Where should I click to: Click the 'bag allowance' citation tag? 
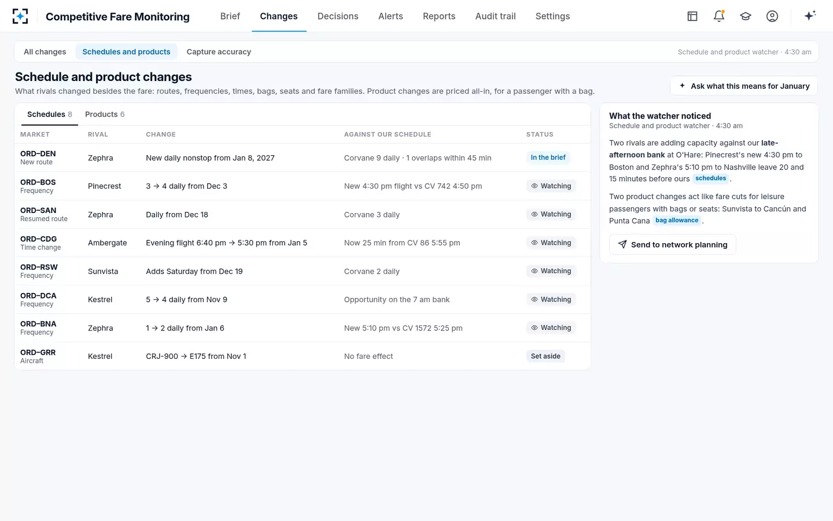coord(677,221)
